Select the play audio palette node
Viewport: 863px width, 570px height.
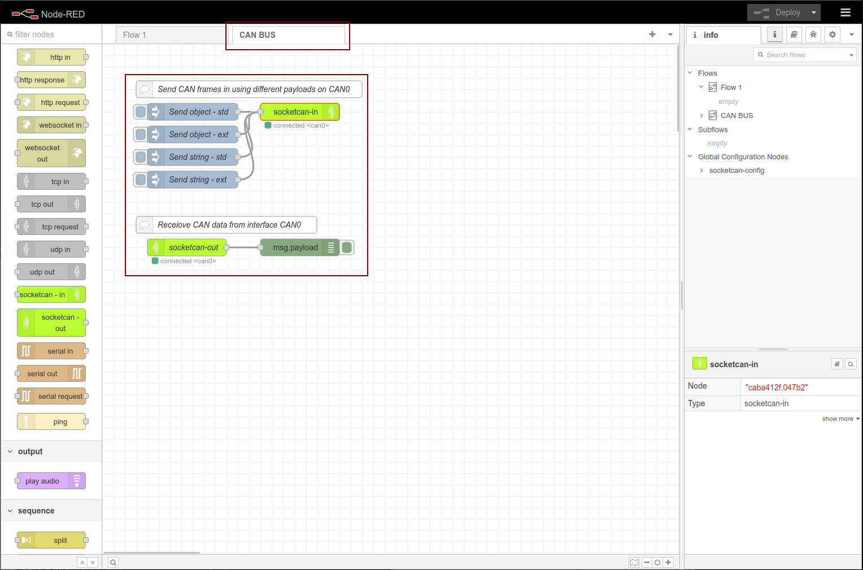51,481
